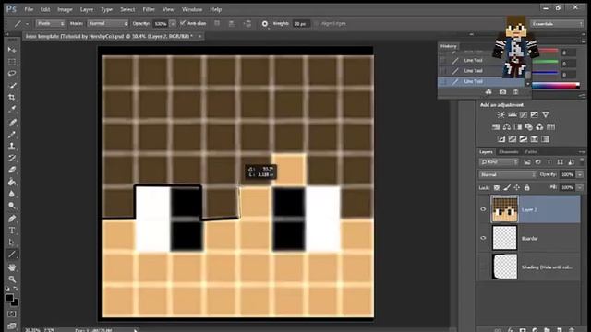Click the foreground color swatch

click(9, 298)
